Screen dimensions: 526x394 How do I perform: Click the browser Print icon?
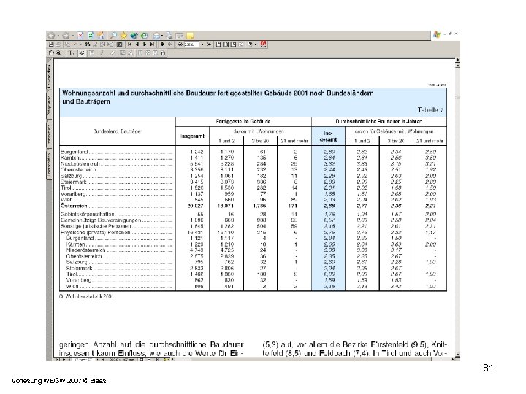click(x=169, y=36)
